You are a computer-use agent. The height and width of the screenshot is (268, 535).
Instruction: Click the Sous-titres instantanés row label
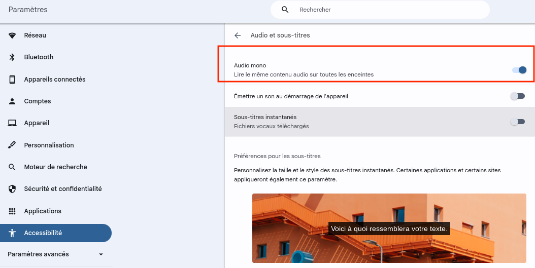pyautogui.click(x=265, y=117)
